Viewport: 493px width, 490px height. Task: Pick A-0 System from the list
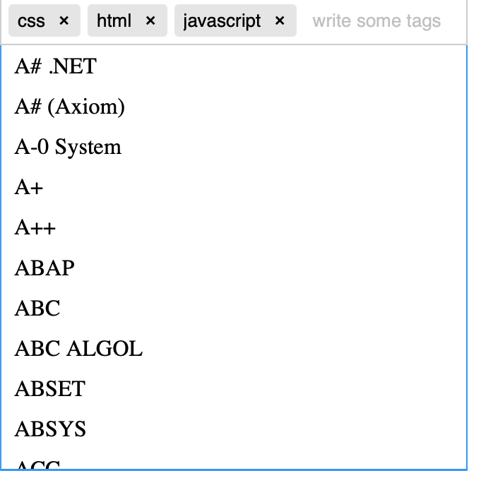pos(234,146)
